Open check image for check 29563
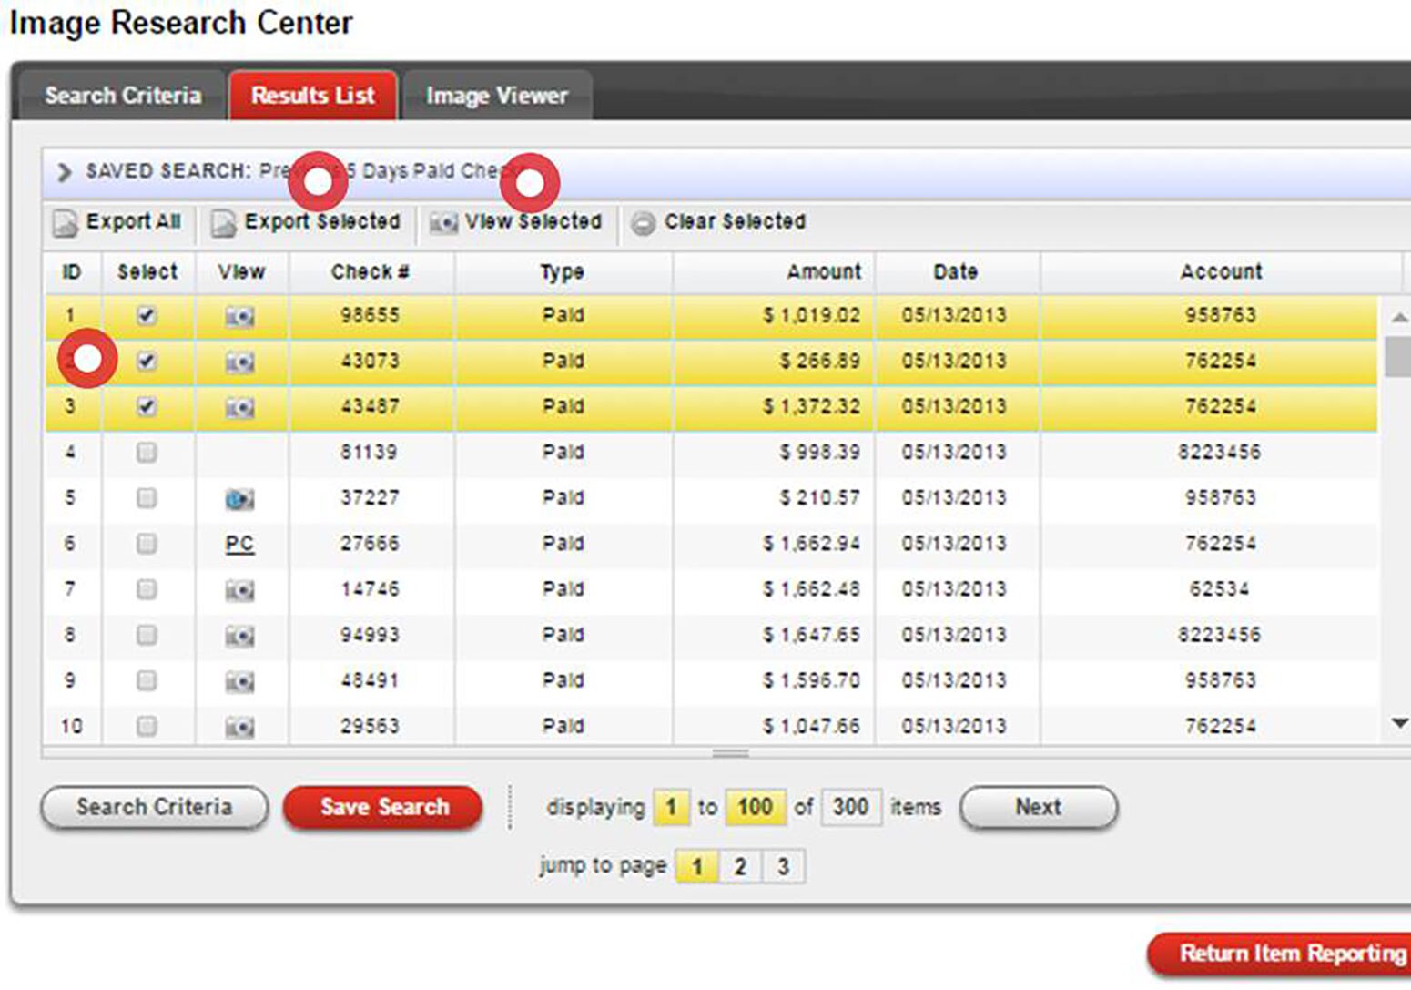The width and height of the screenshot is (1411, 990). [x=239, y=727]
